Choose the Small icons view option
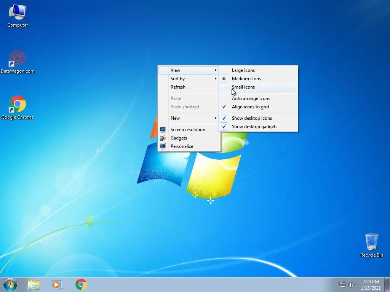390x292 pixels. click(x=258, y=87)
